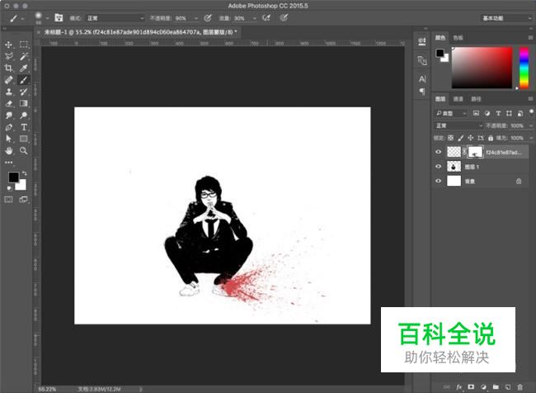Select the Rectangle shape tool
The image size is (536, 393).
click(24, 139)
